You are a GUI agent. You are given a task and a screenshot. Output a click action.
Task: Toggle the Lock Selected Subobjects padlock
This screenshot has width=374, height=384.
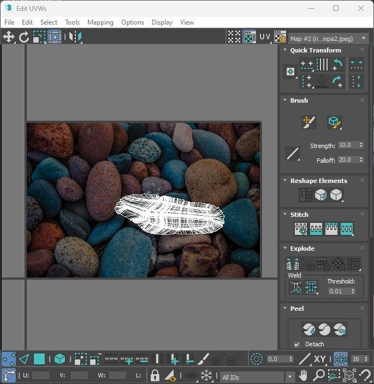click(155, 375)
